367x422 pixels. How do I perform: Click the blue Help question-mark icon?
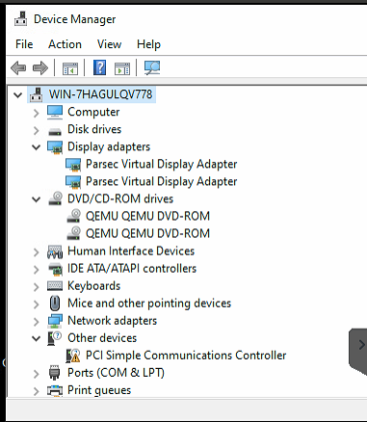tap(100, 67)
